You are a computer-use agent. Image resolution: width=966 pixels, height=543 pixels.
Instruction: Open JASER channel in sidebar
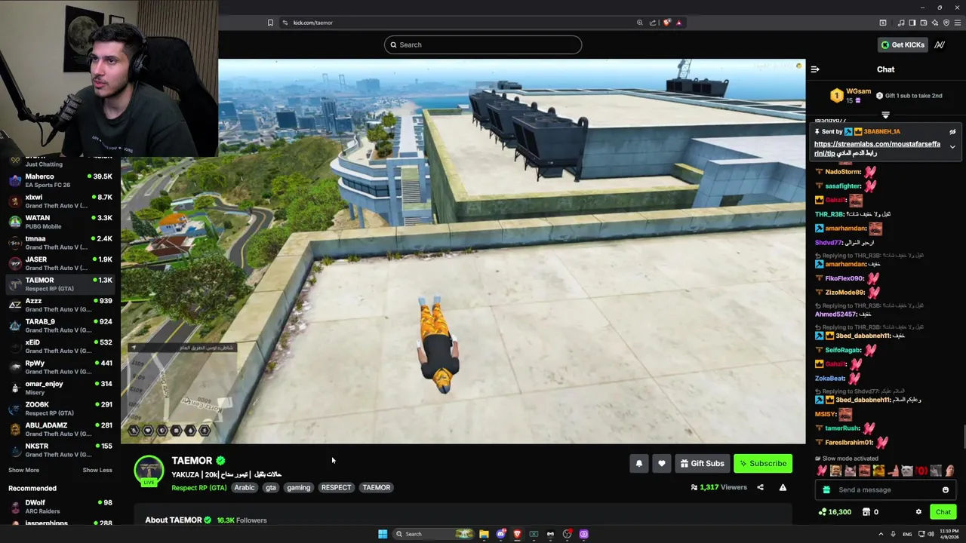(60, 263)
